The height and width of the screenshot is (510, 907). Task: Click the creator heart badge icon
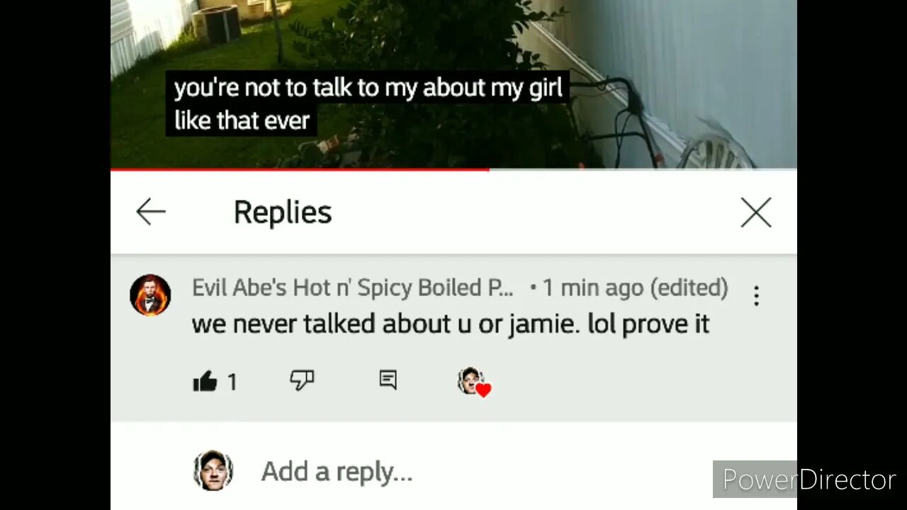tap(474, 382)
